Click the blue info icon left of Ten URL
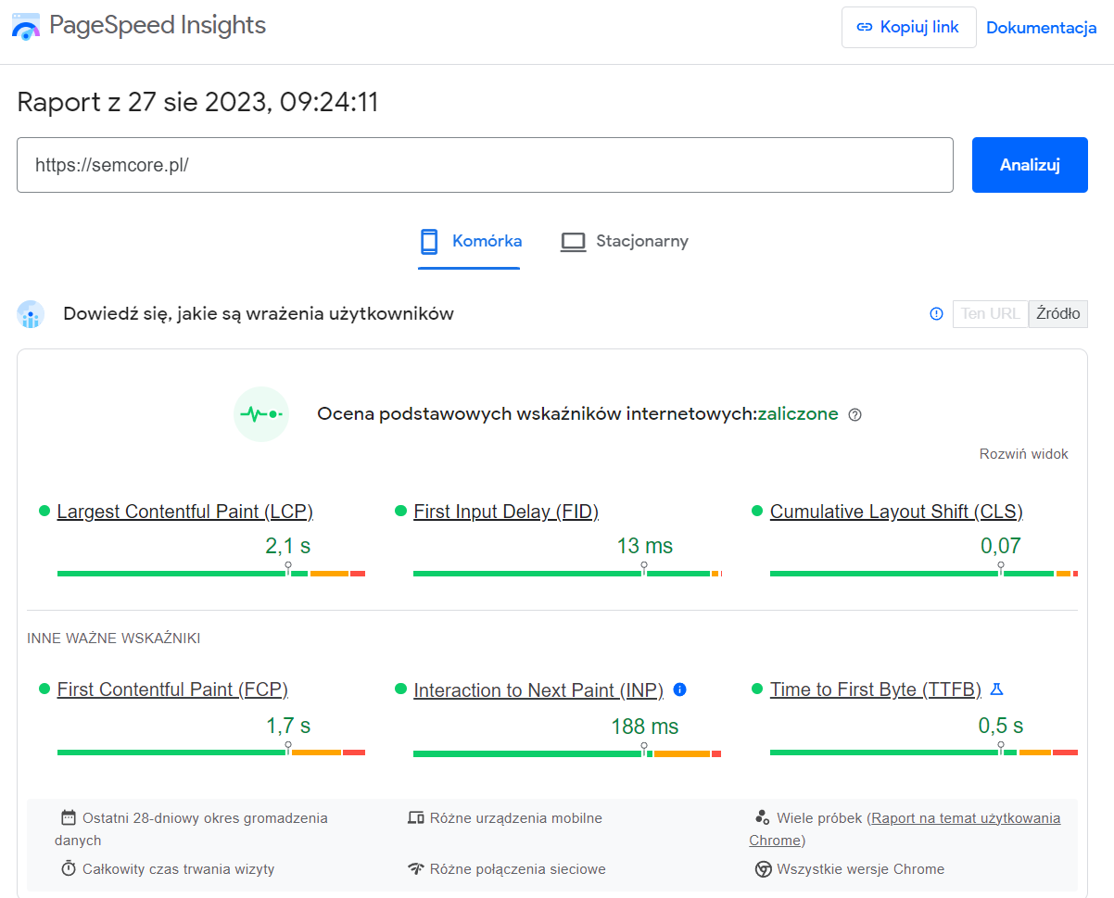The image size is (1114, 898). [x=936, y=313]
